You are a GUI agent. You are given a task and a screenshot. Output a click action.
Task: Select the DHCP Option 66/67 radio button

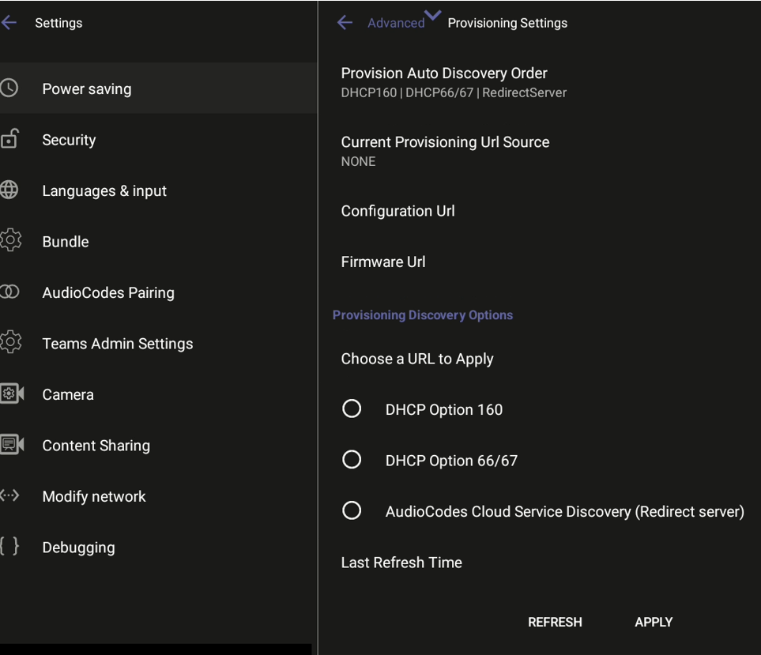click(x=352, y=460)
